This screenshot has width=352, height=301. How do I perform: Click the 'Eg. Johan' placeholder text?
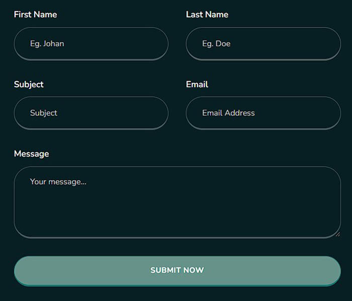tap(47, 44)
